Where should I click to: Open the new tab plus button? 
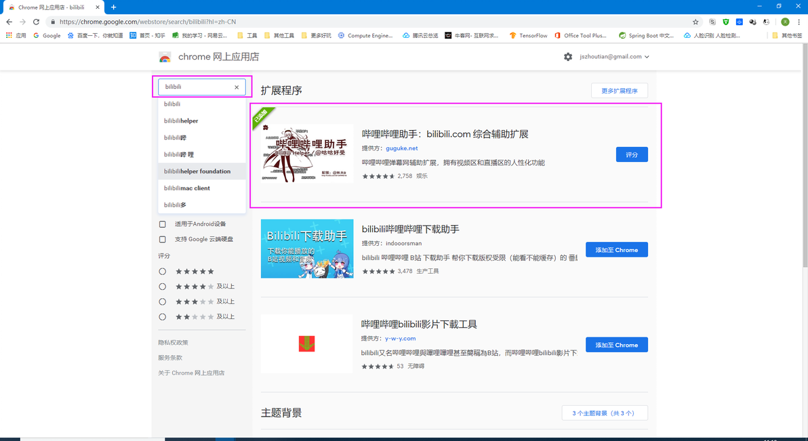(113, 7)
